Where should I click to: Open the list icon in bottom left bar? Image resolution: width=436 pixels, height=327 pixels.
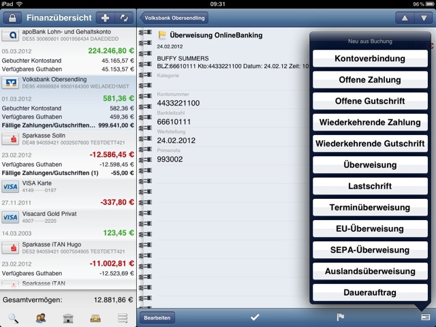[x=123, y=317]
